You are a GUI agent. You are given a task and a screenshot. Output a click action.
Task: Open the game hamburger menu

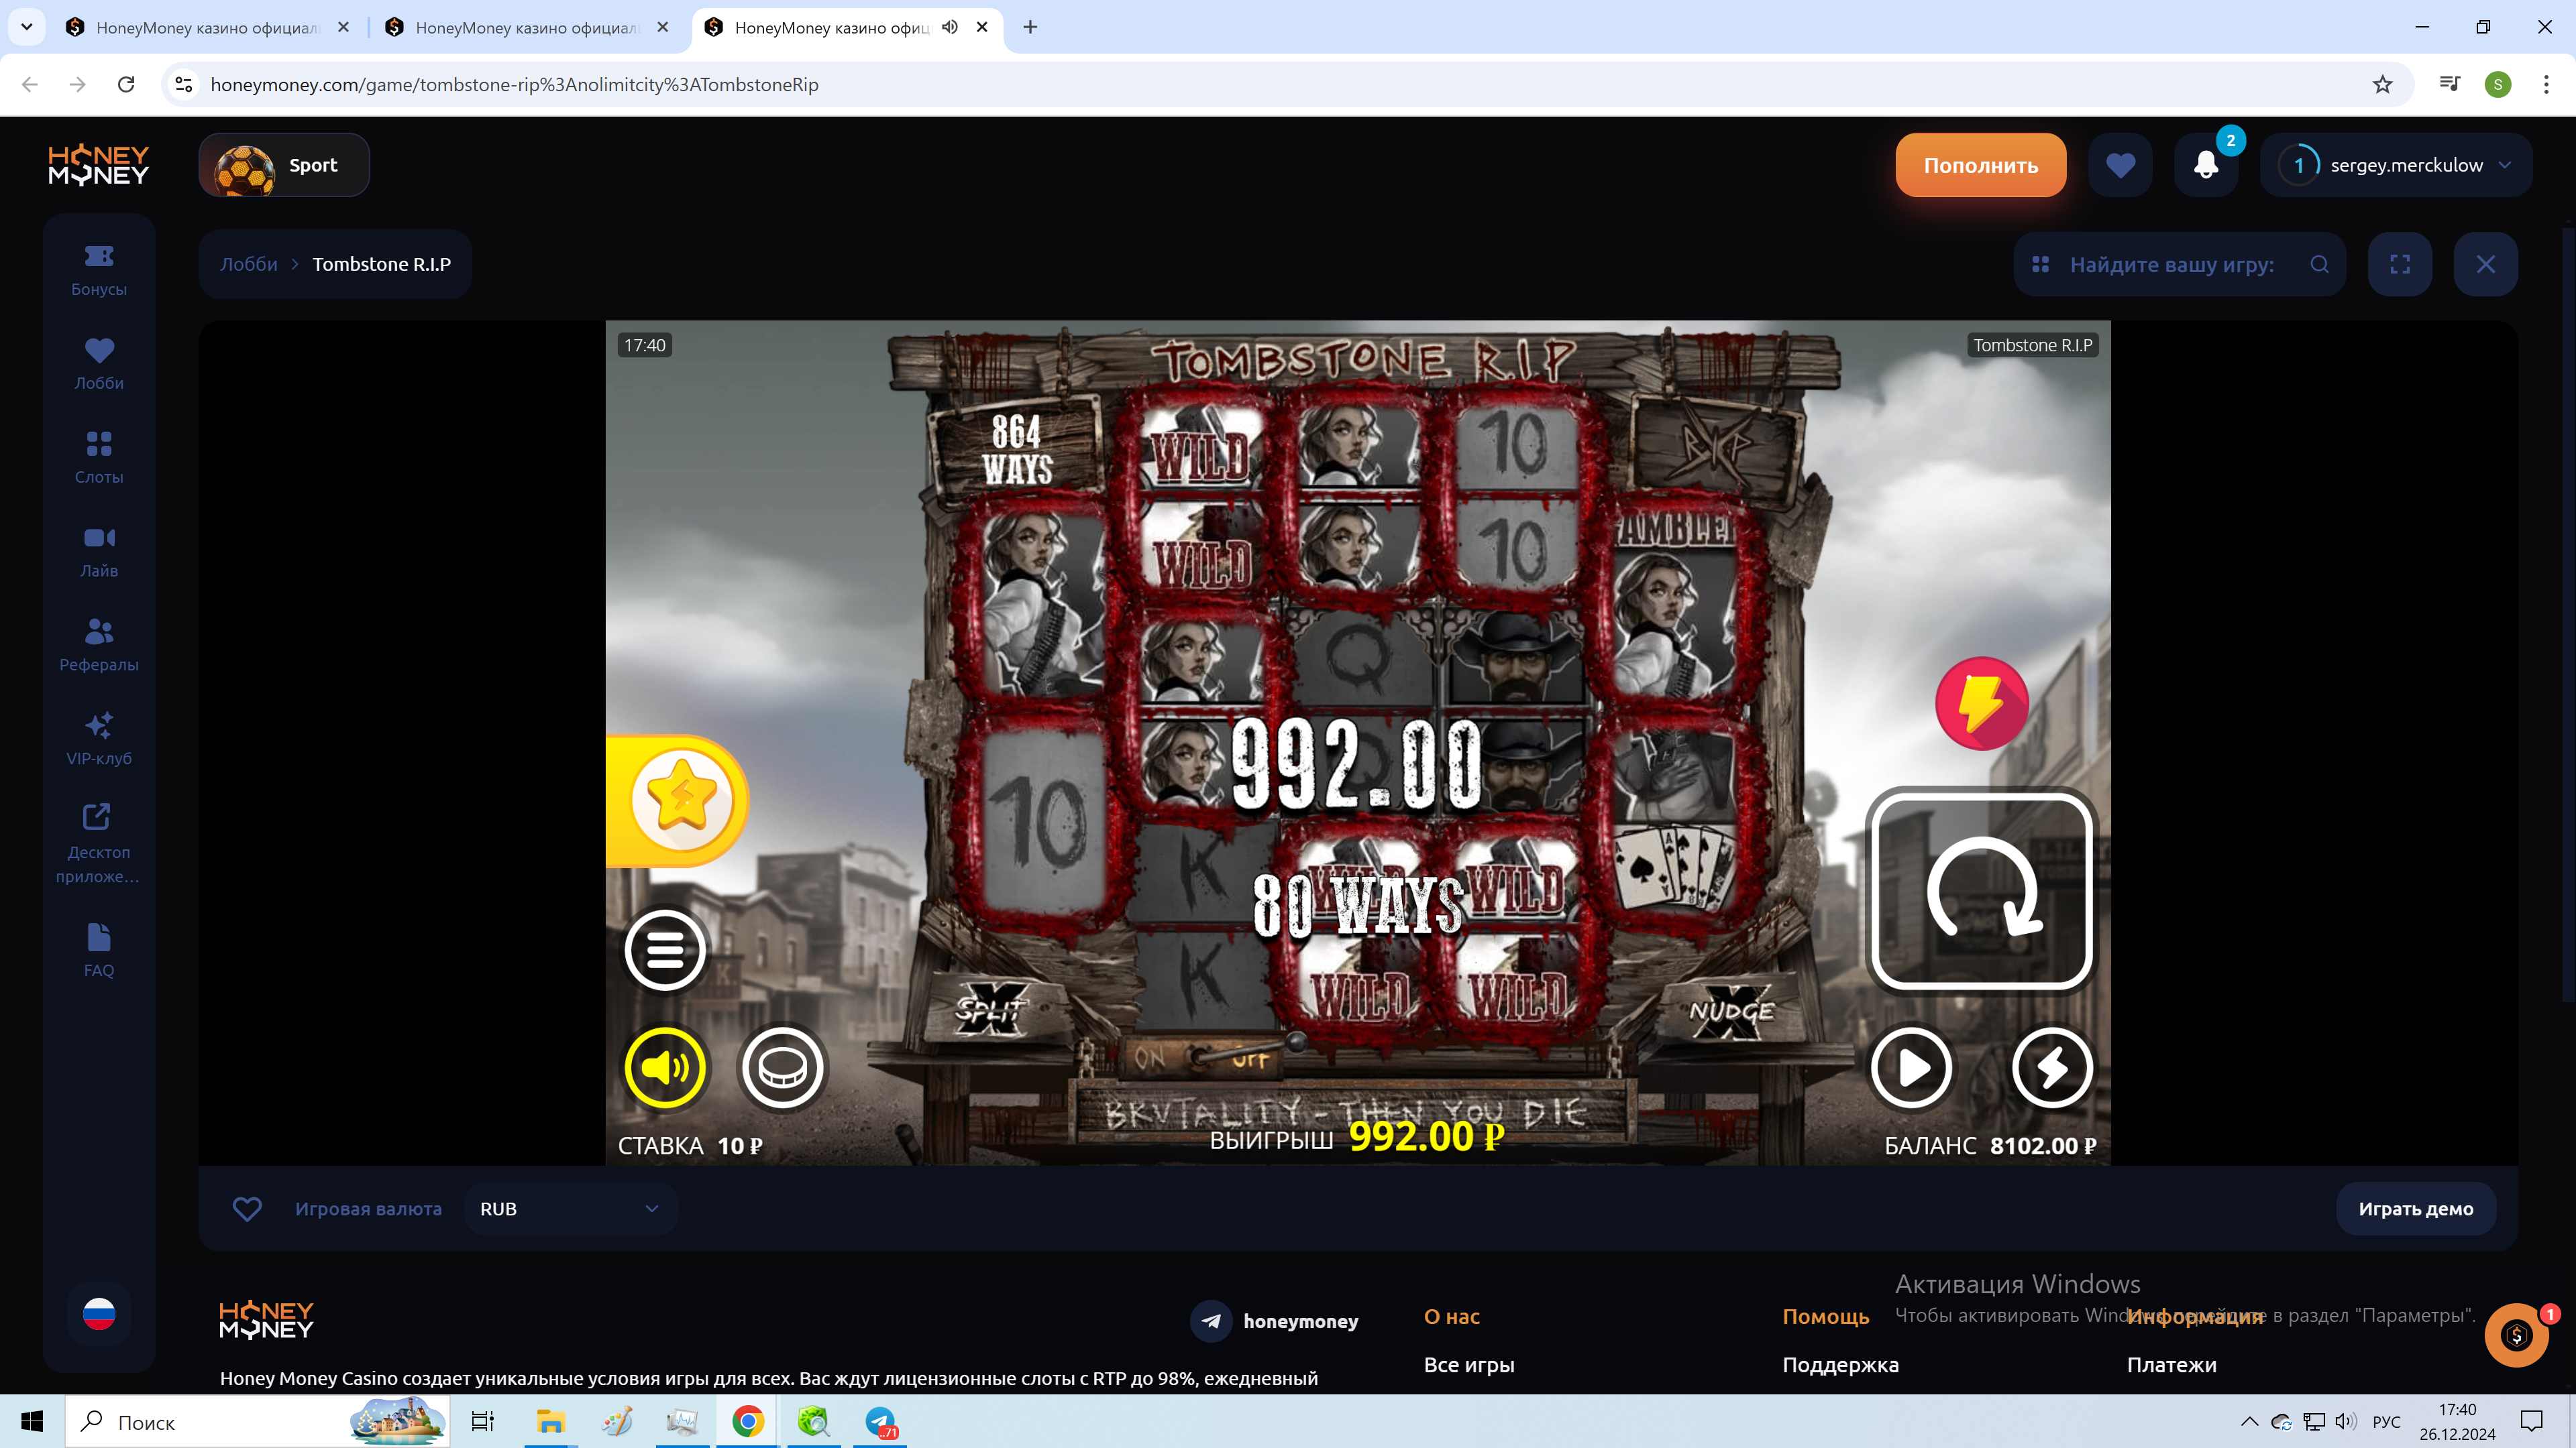pos(665,949)
